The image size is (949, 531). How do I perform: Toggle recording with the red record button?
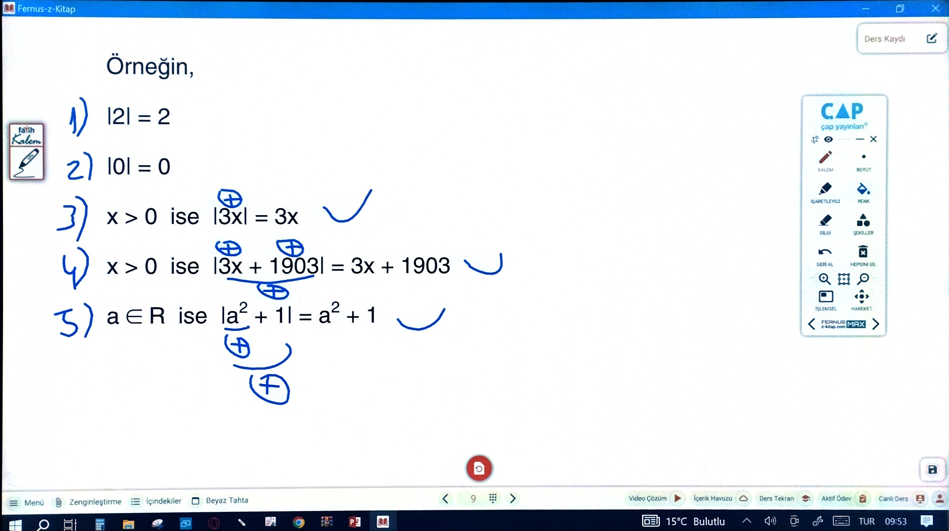click(x=479, y=468)
